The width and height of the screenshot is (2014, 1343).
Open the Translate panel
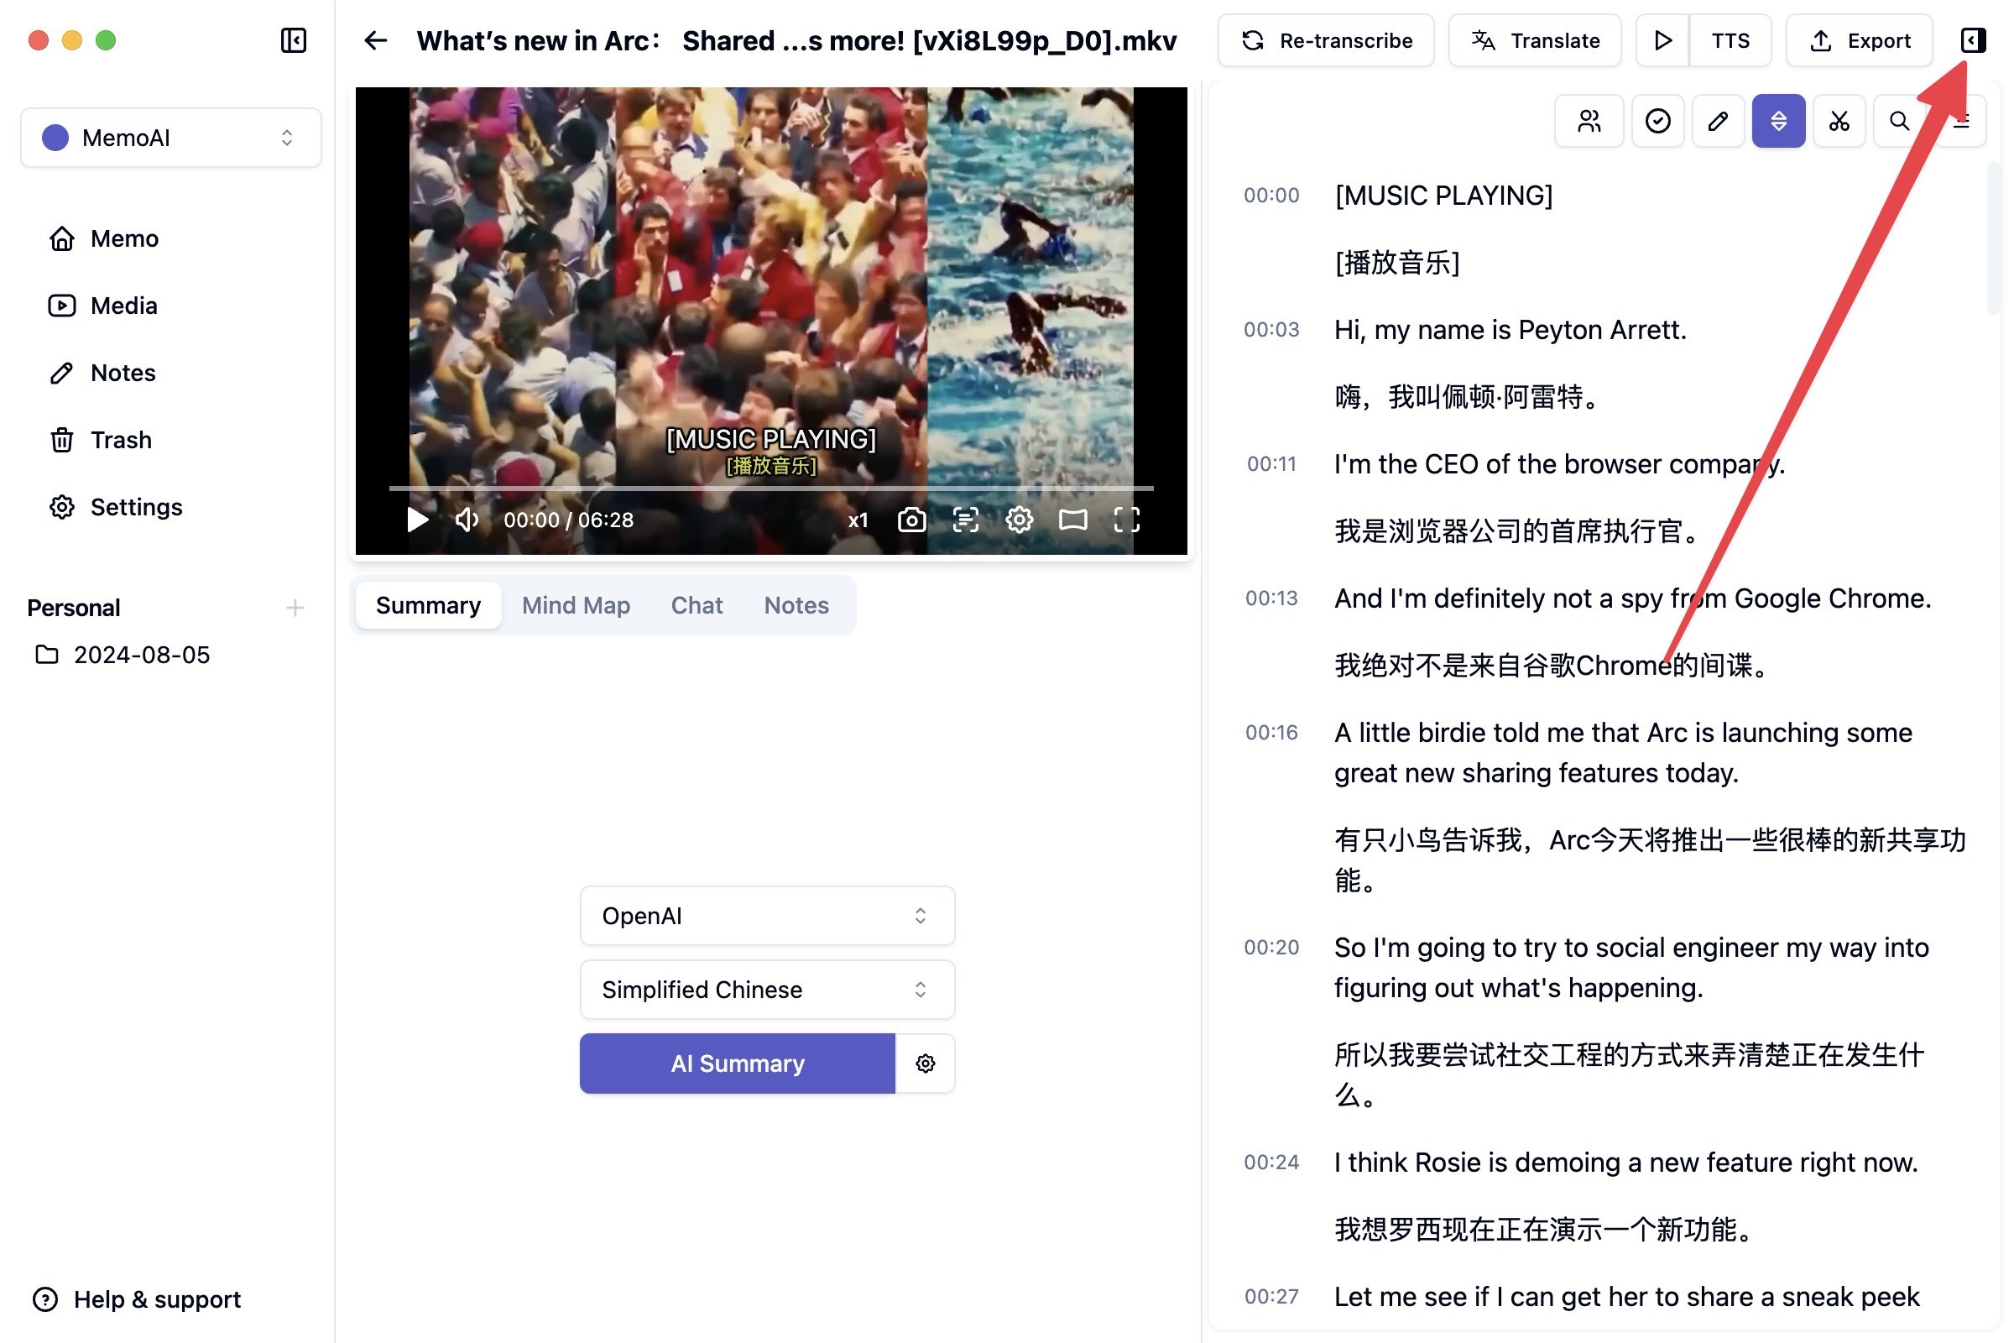pos(1535,40)
